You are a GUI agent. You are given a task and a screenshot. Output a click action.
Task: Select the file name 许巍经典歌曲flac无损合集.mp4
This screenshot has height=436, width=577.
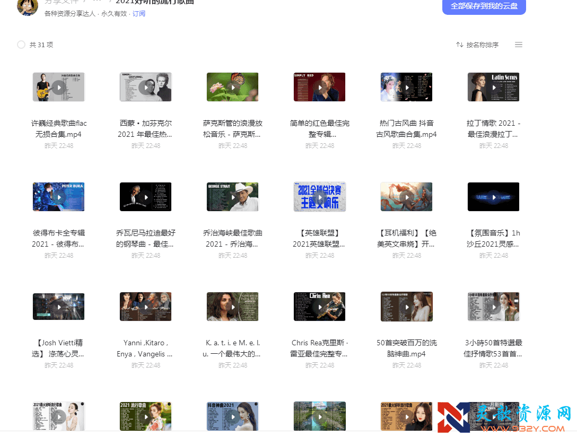pos(59,129)
